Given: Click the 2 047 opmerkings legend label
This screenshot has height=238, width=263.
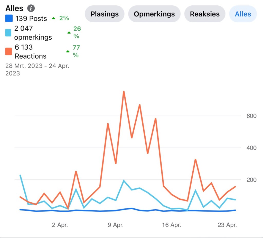Looking at the screenshot, I should [x=33, y=33].
